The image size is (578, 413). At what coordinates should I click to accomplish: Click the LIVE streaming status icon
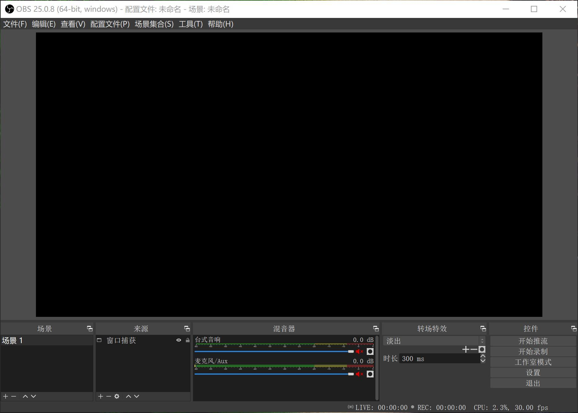tap(350, 407)
